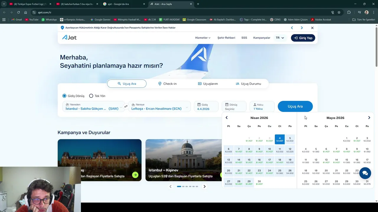The height and width of the screenshot is (212, 378).
Task: Switch to the ajet - Google'da Ara tab
Action: 124,4
